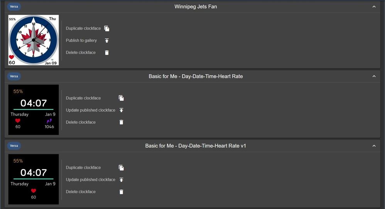Screen dimensions: 385x209
Task: Click Publish to gallery text
Action: point(81,40)
